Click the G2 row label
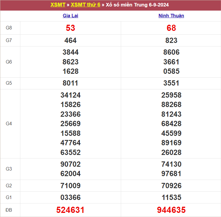This screenshot has width=221, height=217. tap(9, 186)
